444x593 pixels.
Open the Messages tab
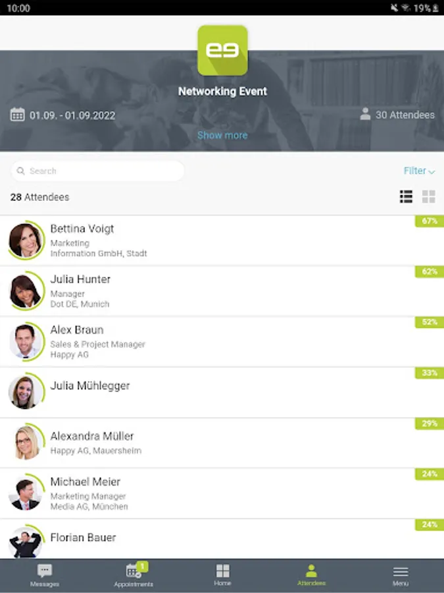point(45,576)
